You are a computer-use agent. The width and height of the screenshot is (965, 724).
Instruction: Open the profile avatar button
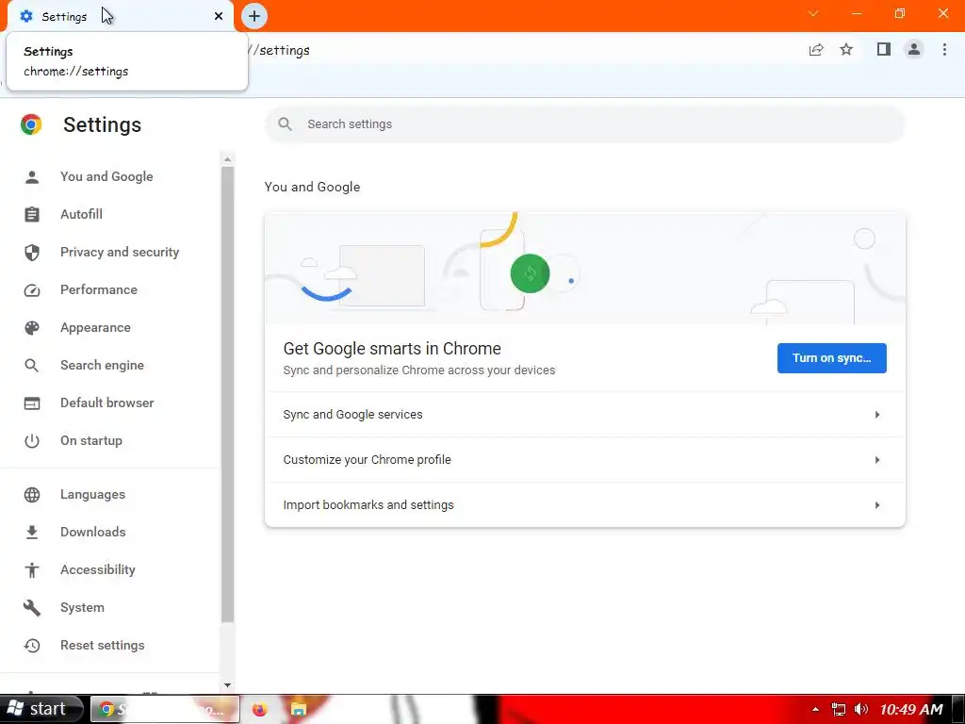[x=914, y=49]
